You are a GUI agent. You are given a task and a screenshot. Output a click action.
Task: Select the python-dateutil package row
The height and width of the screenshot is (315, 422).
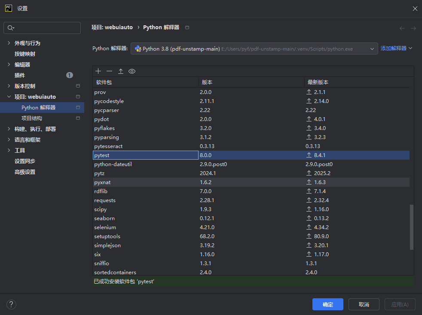click(251, 164)
